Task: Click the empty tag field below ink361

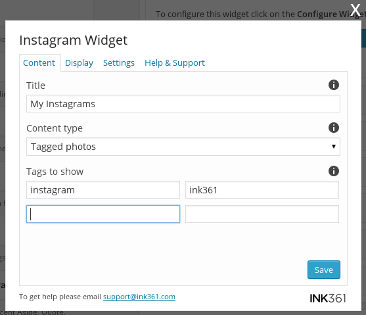Action: click(x=262, y=214)
